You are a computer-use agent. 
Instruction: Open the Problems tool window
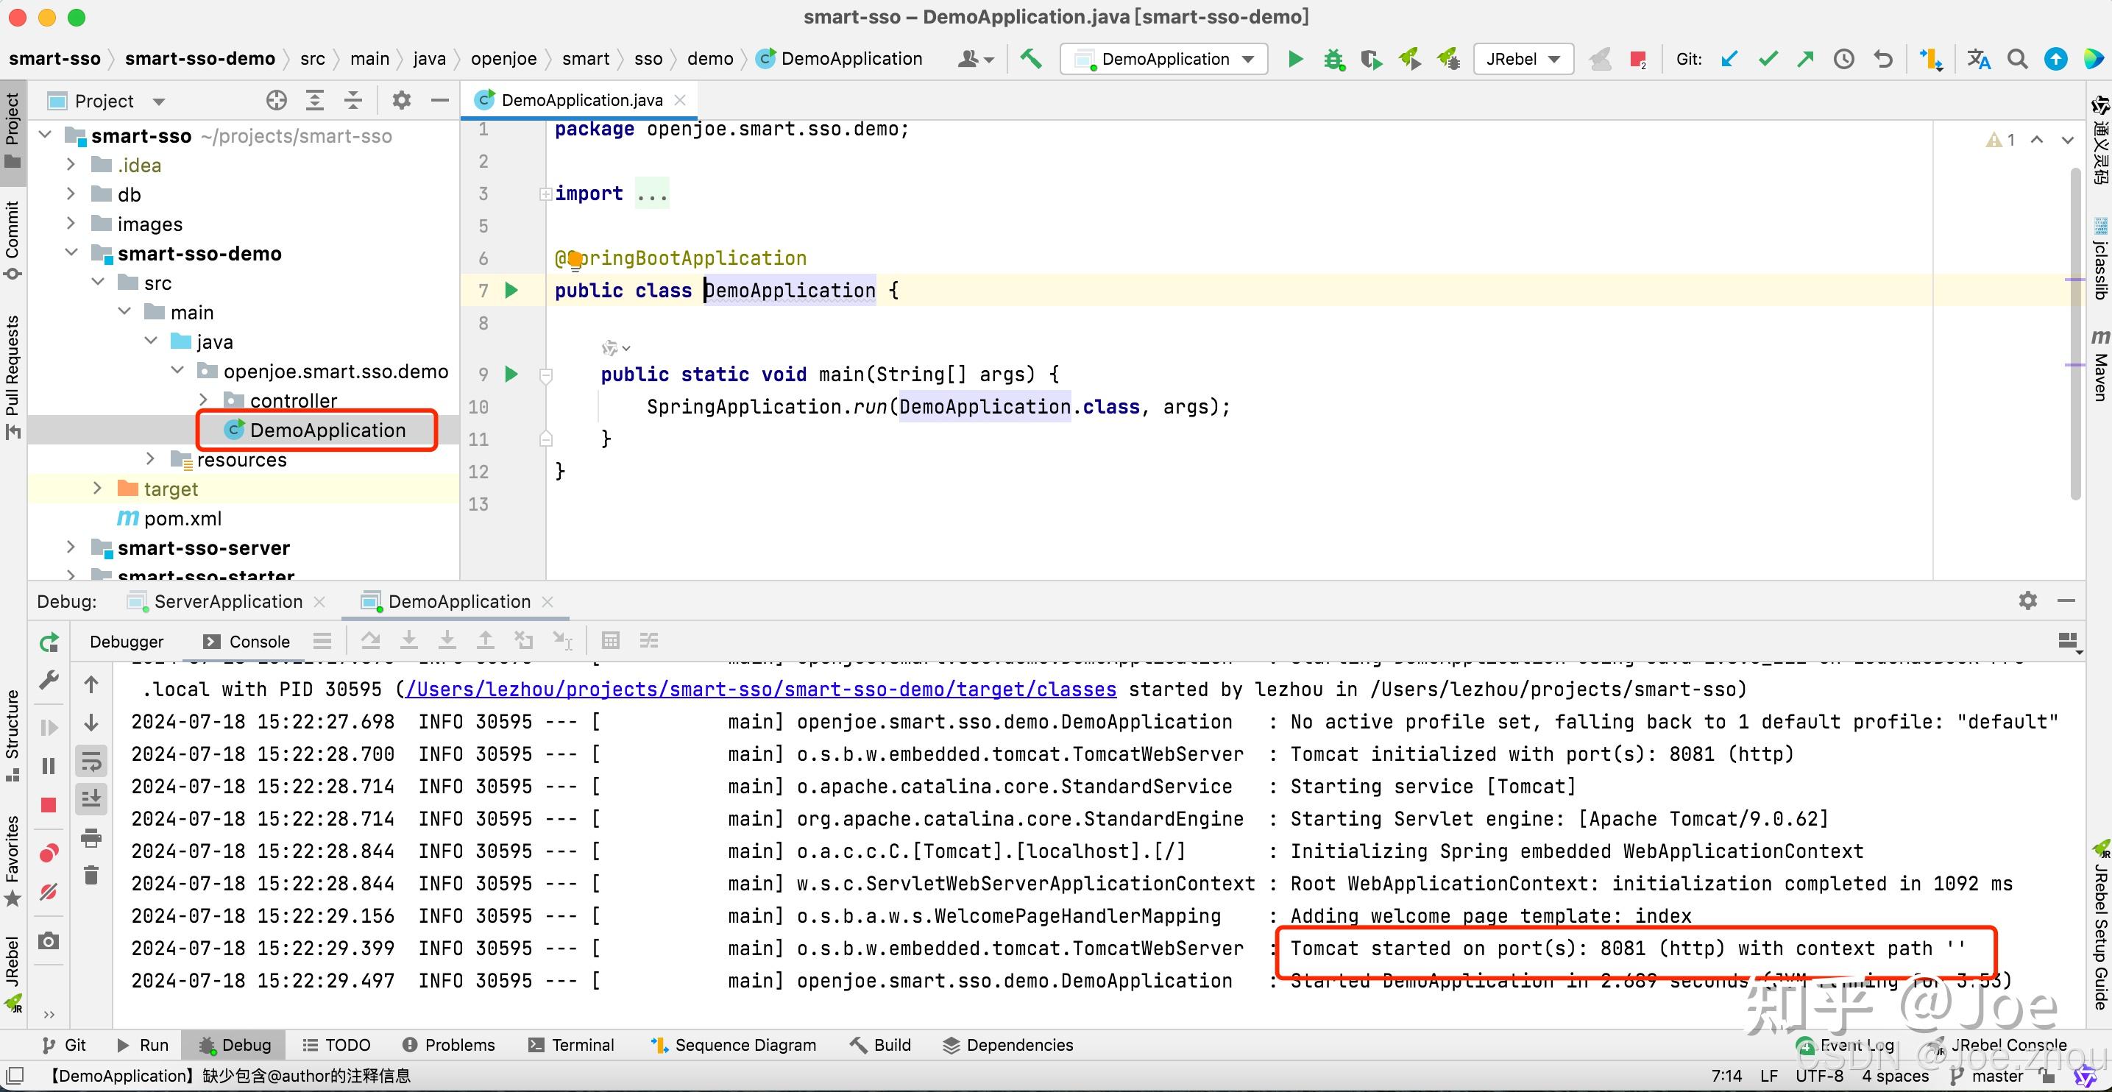[448, 1045]
